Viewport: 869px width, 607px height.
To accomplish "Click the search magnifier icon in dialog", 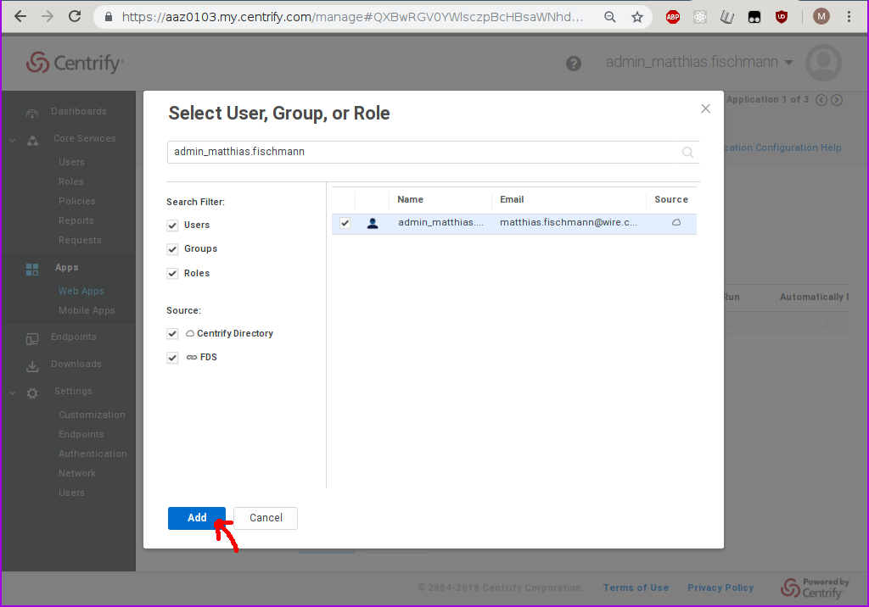I will click(x=687, y=153).
